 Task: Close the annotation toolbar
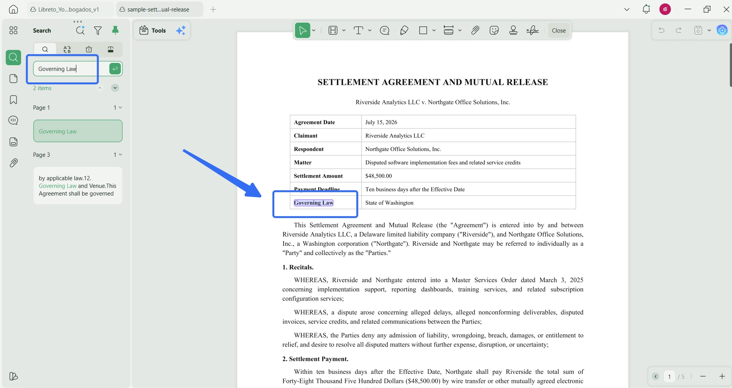[x=559, y=30]
